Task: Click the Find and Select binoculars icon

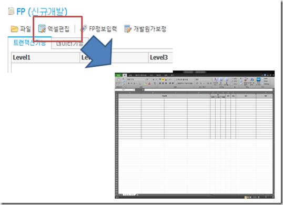Action: (x=252, y=81)
